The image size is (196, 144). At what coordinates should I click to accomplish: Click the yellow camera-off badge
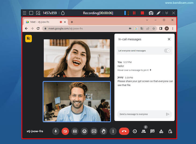click(x=28, y=38)
